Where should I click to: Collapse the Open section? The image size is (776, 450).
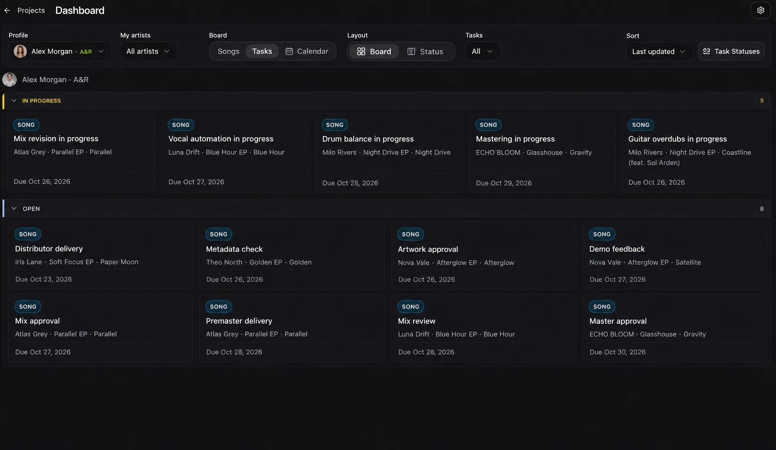pos(14,209)
